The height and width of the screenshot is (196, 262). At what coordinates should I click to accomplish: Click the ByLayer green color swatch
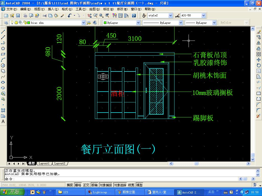tap(105, 23)
